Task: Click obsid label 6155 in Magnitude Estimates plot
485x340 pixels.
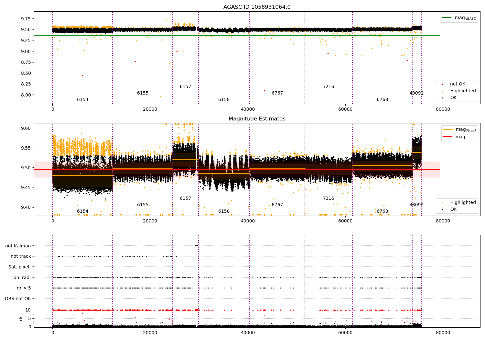Action: pyautogui.click(x=143, y=205)
